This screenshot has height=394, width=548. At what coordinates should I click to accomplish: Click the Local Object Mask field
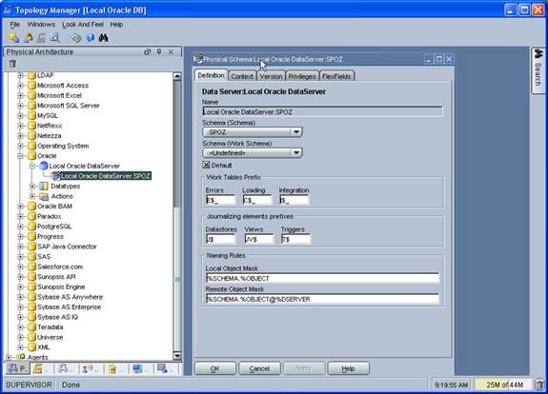(322, 278)
